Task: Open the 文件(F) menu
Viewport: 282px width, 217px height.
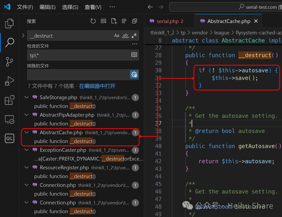Action: 25,7
